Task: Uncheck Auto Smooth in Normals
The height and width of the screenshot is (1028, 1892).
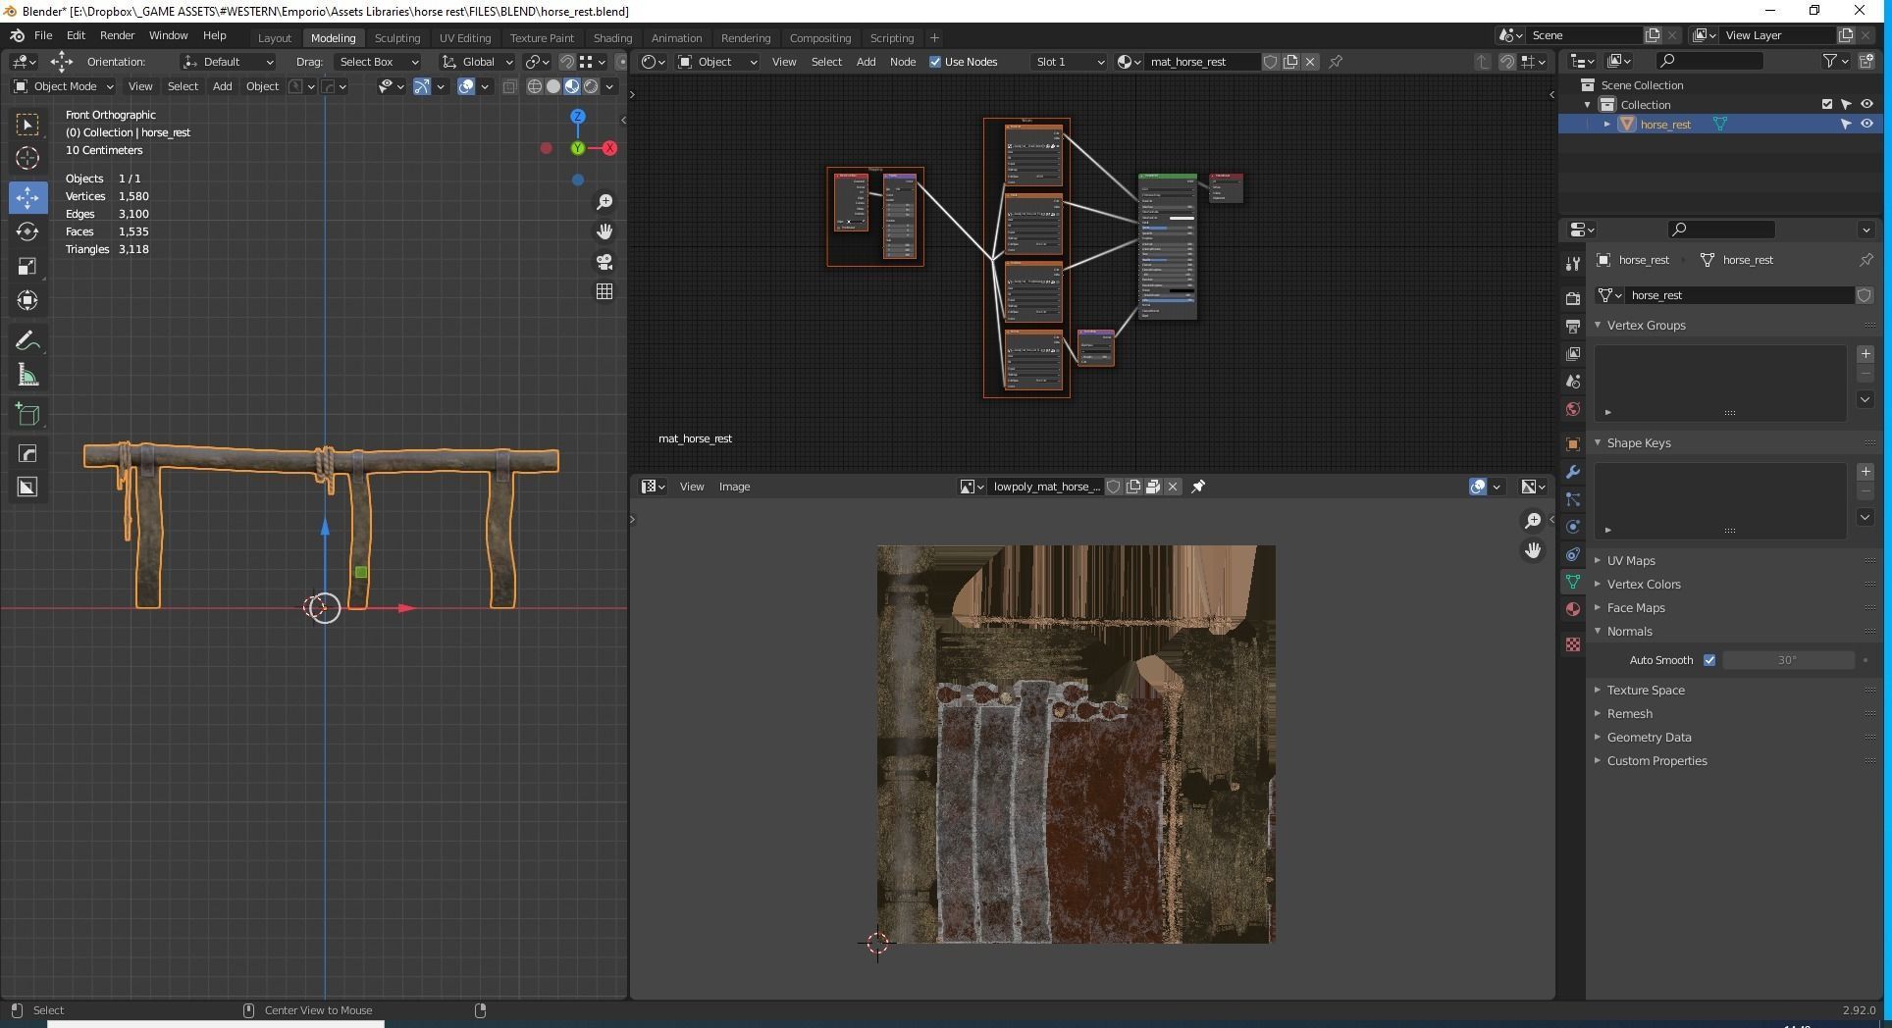Action: click(x=1709, y=660)
